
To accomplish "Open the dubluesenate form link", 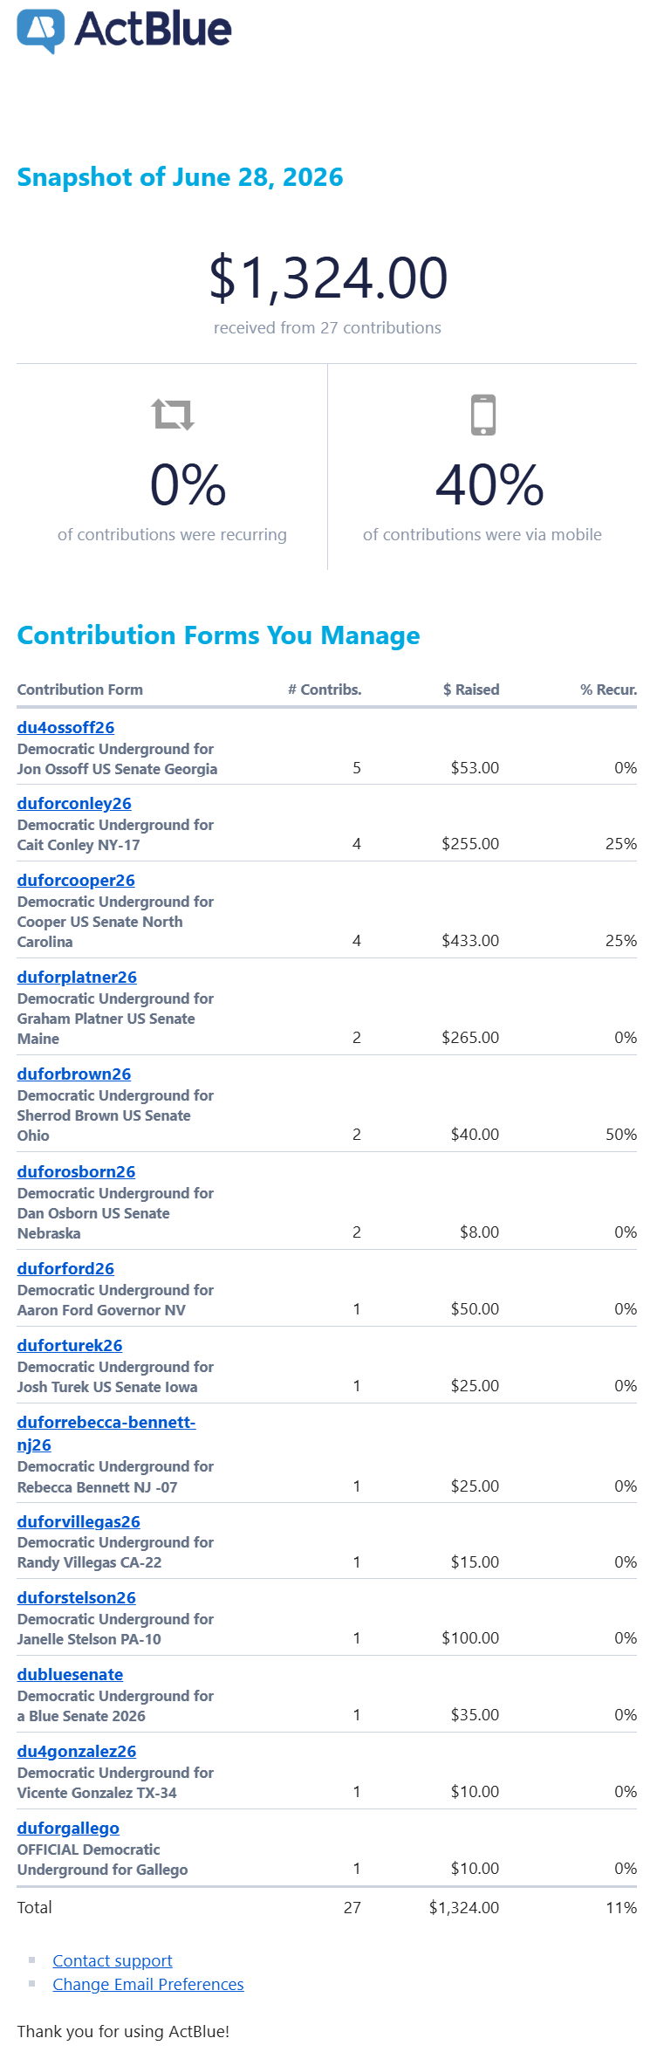I will (x=71, y=1674).
